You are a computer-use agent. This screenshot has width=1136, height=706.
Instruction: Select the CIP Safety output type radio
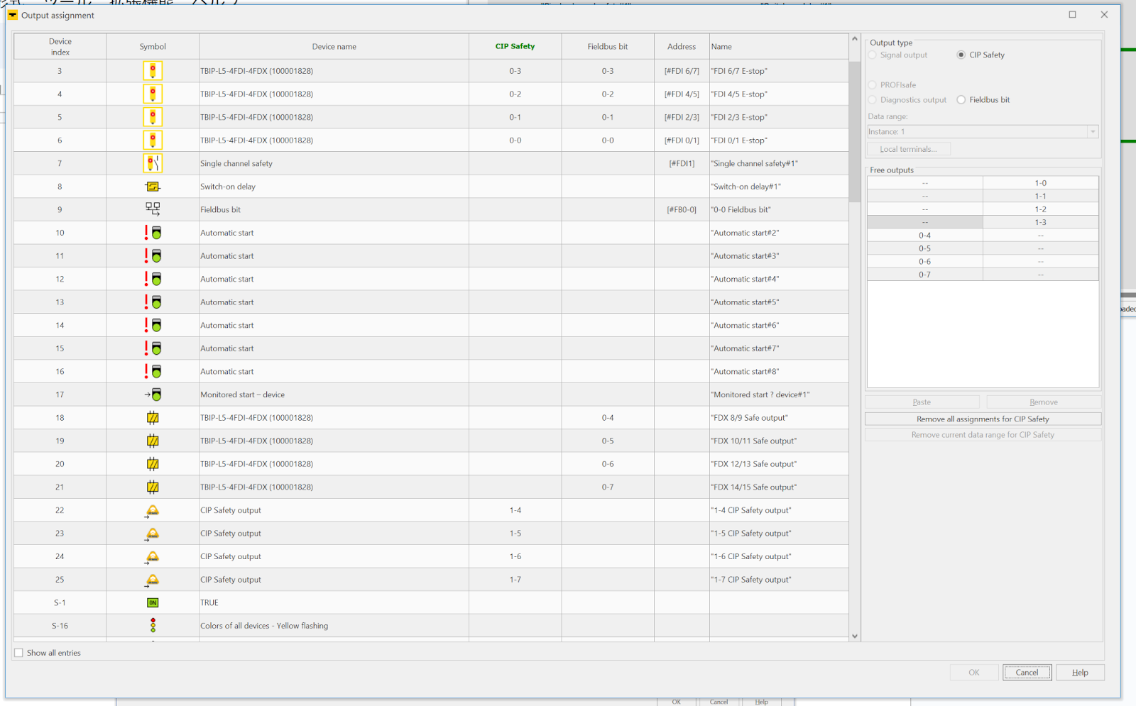(x=961, y=55)
